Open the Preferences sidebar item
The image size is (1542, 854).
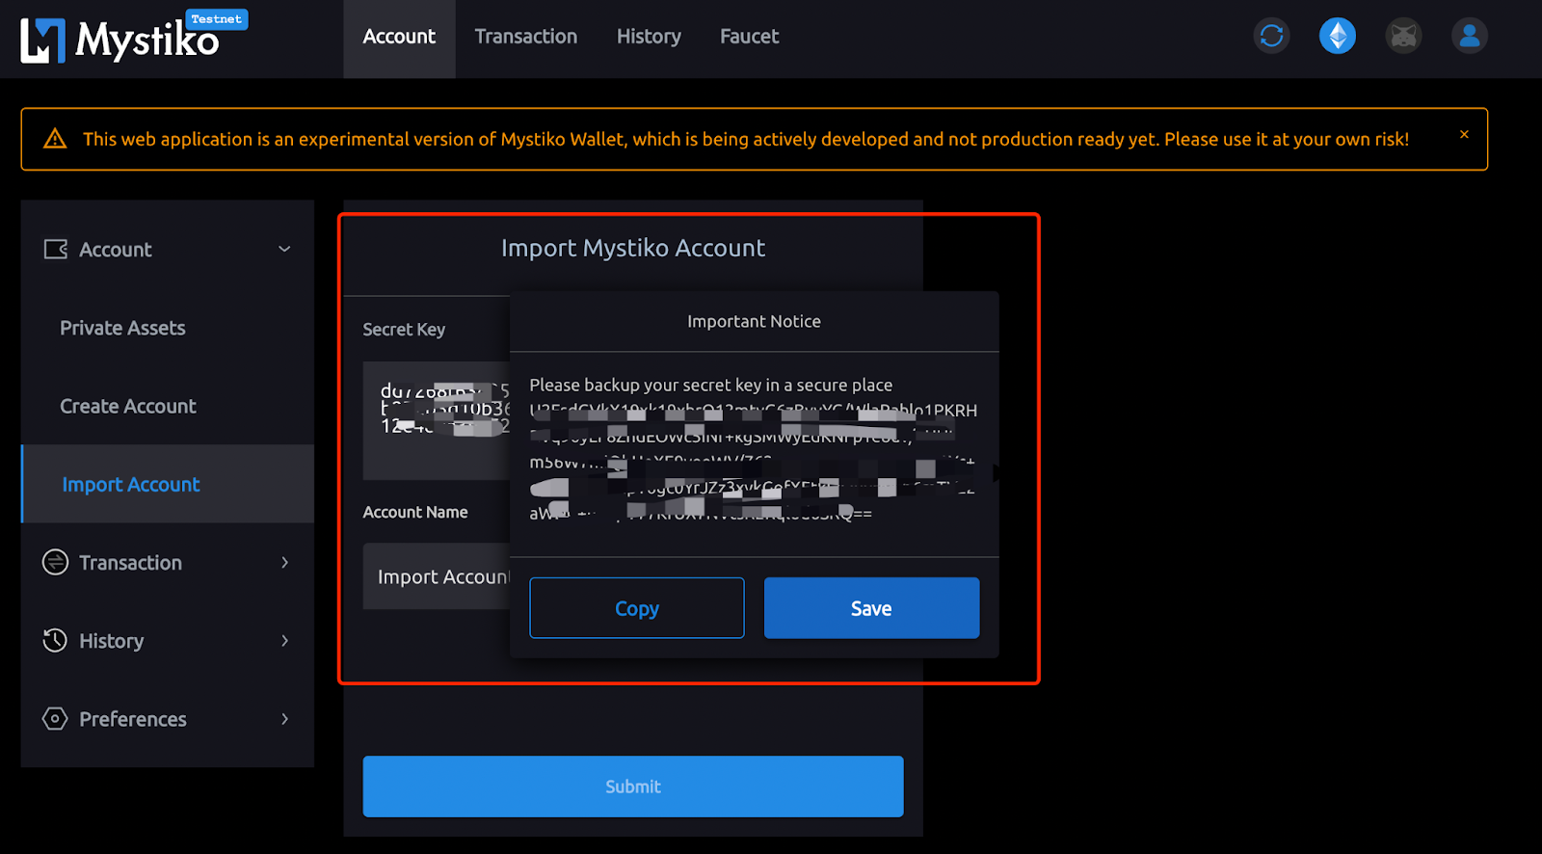[168, 718]
